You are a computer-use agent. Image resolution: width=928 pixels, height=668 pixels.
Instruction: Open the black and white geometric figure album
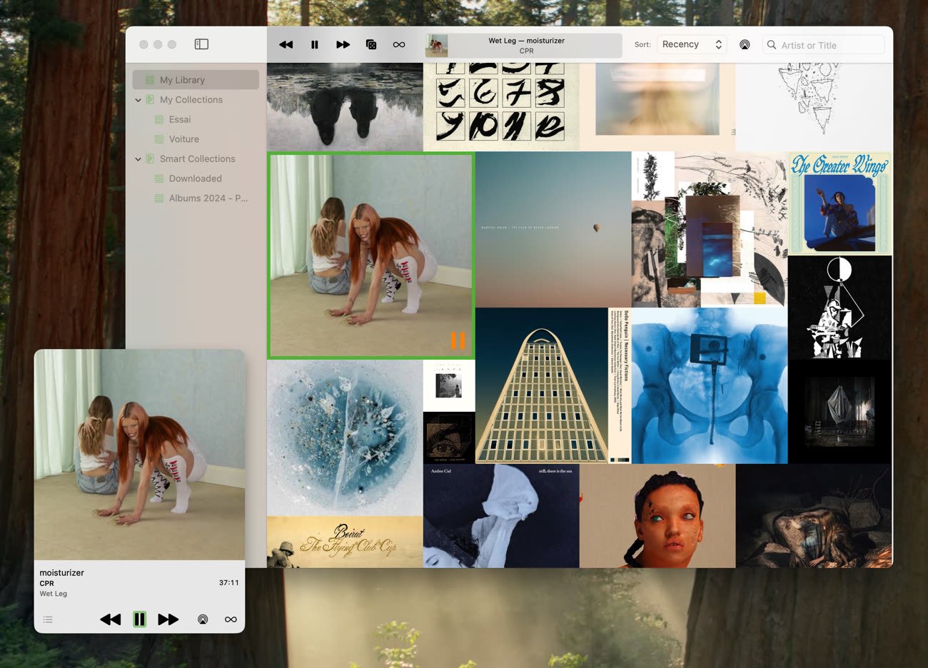point(840,308)
